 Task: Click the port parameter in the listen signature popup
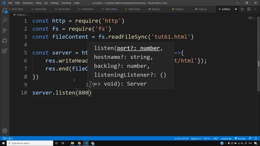coord(139,48)
